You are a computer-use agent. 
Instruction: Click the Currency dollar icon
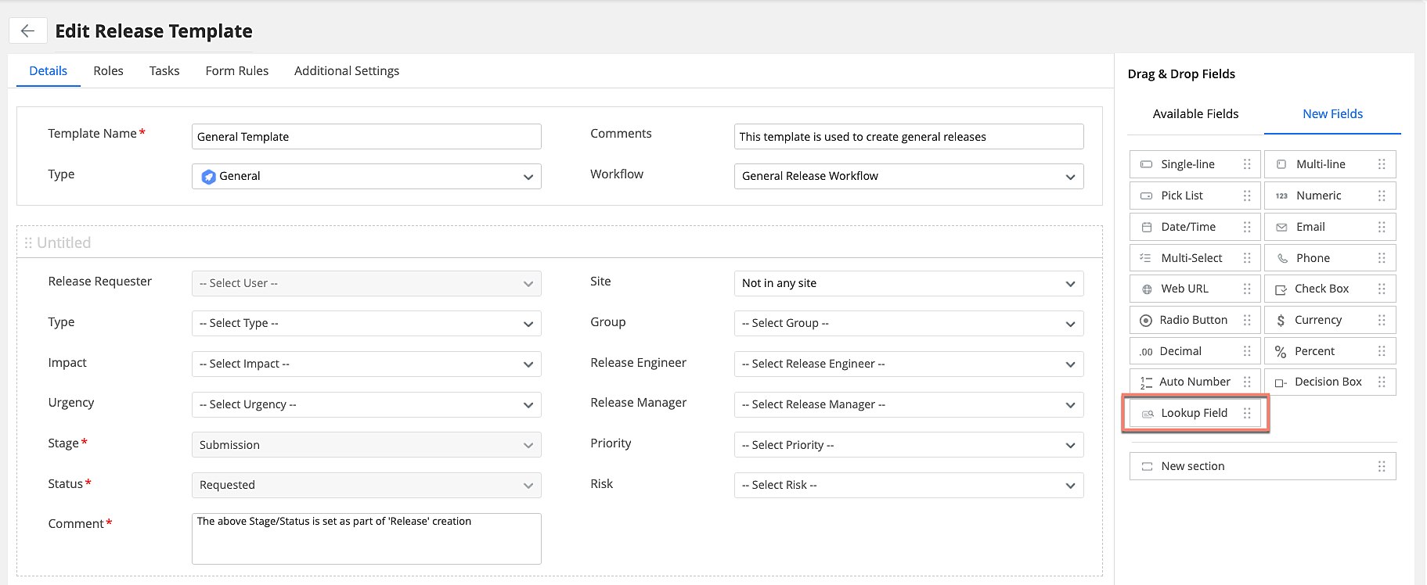[1281, 320]
